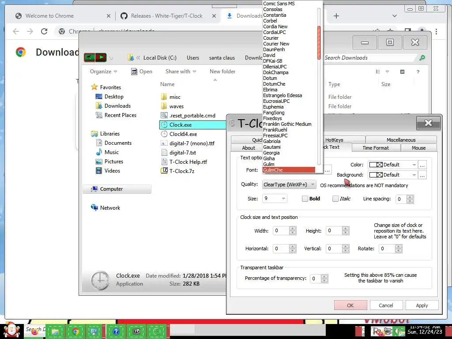
Task: Open the Quality ClearType dropdown
Action: click(289, 185)
